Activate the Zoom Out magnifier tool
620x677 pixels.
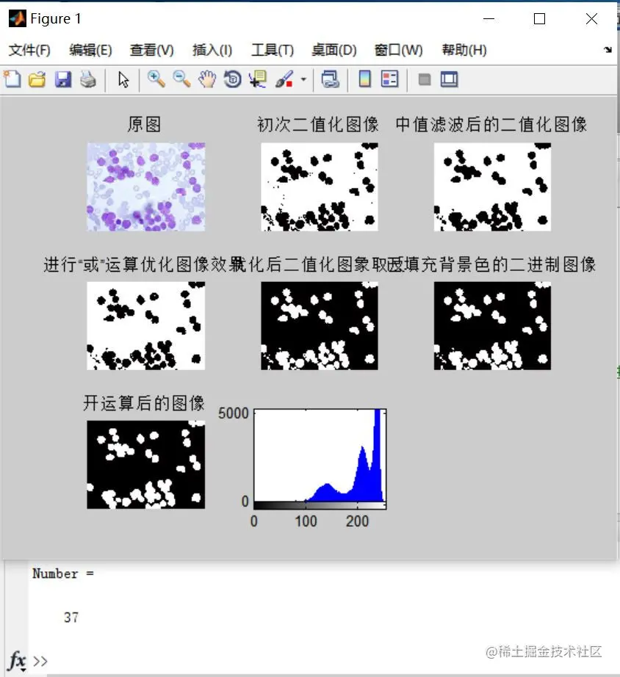181,79
